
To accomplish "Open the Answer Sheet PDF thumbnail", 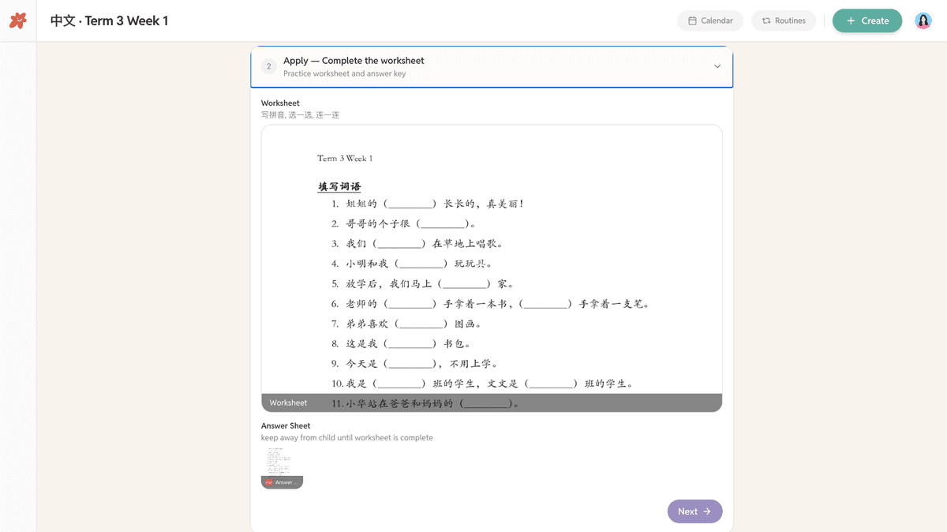I will pos(282,467).
